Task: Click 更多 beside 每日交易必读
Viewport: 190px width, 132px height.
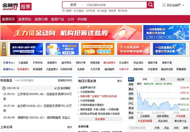Action: (120, 81)
